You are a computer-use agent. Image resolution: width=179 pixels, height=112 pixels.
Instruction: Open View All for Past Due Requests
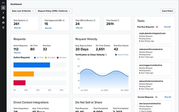click(x=167, y=27)
